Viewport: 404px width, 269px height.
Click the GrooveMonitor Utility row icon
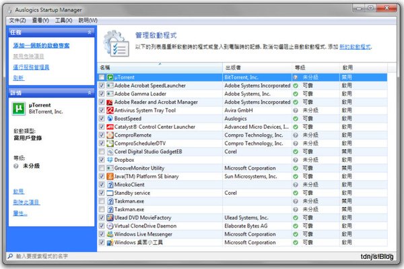[x=110, y=168]
